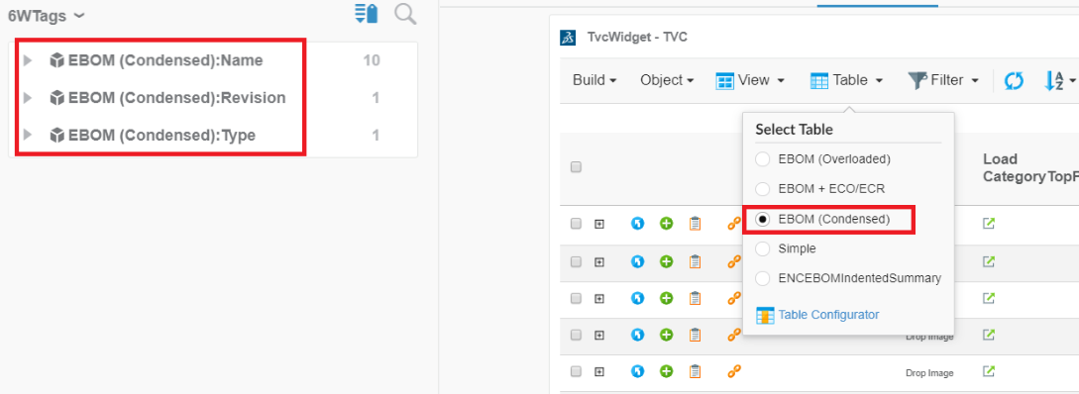This screenshot has width=1079, height=394.
Task: Click first row's green plus add icon
Action: click(666, 224)
